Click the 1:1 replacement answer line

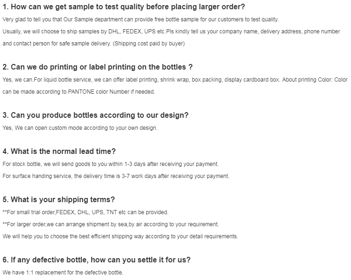tap(63, 273)
